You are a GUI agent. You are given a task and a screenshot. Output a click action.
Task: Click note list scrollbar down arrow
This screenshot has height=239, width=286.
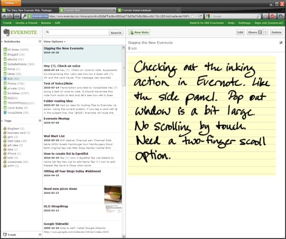(x=123, y=236)
